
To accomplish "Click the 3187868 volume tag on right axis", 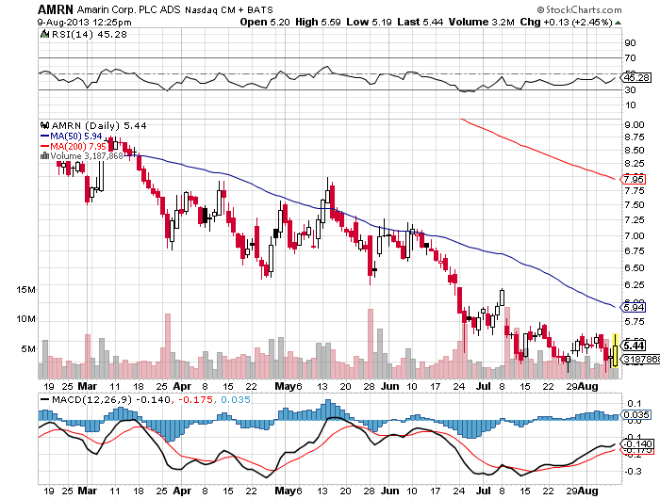I will tap(640, 360).
